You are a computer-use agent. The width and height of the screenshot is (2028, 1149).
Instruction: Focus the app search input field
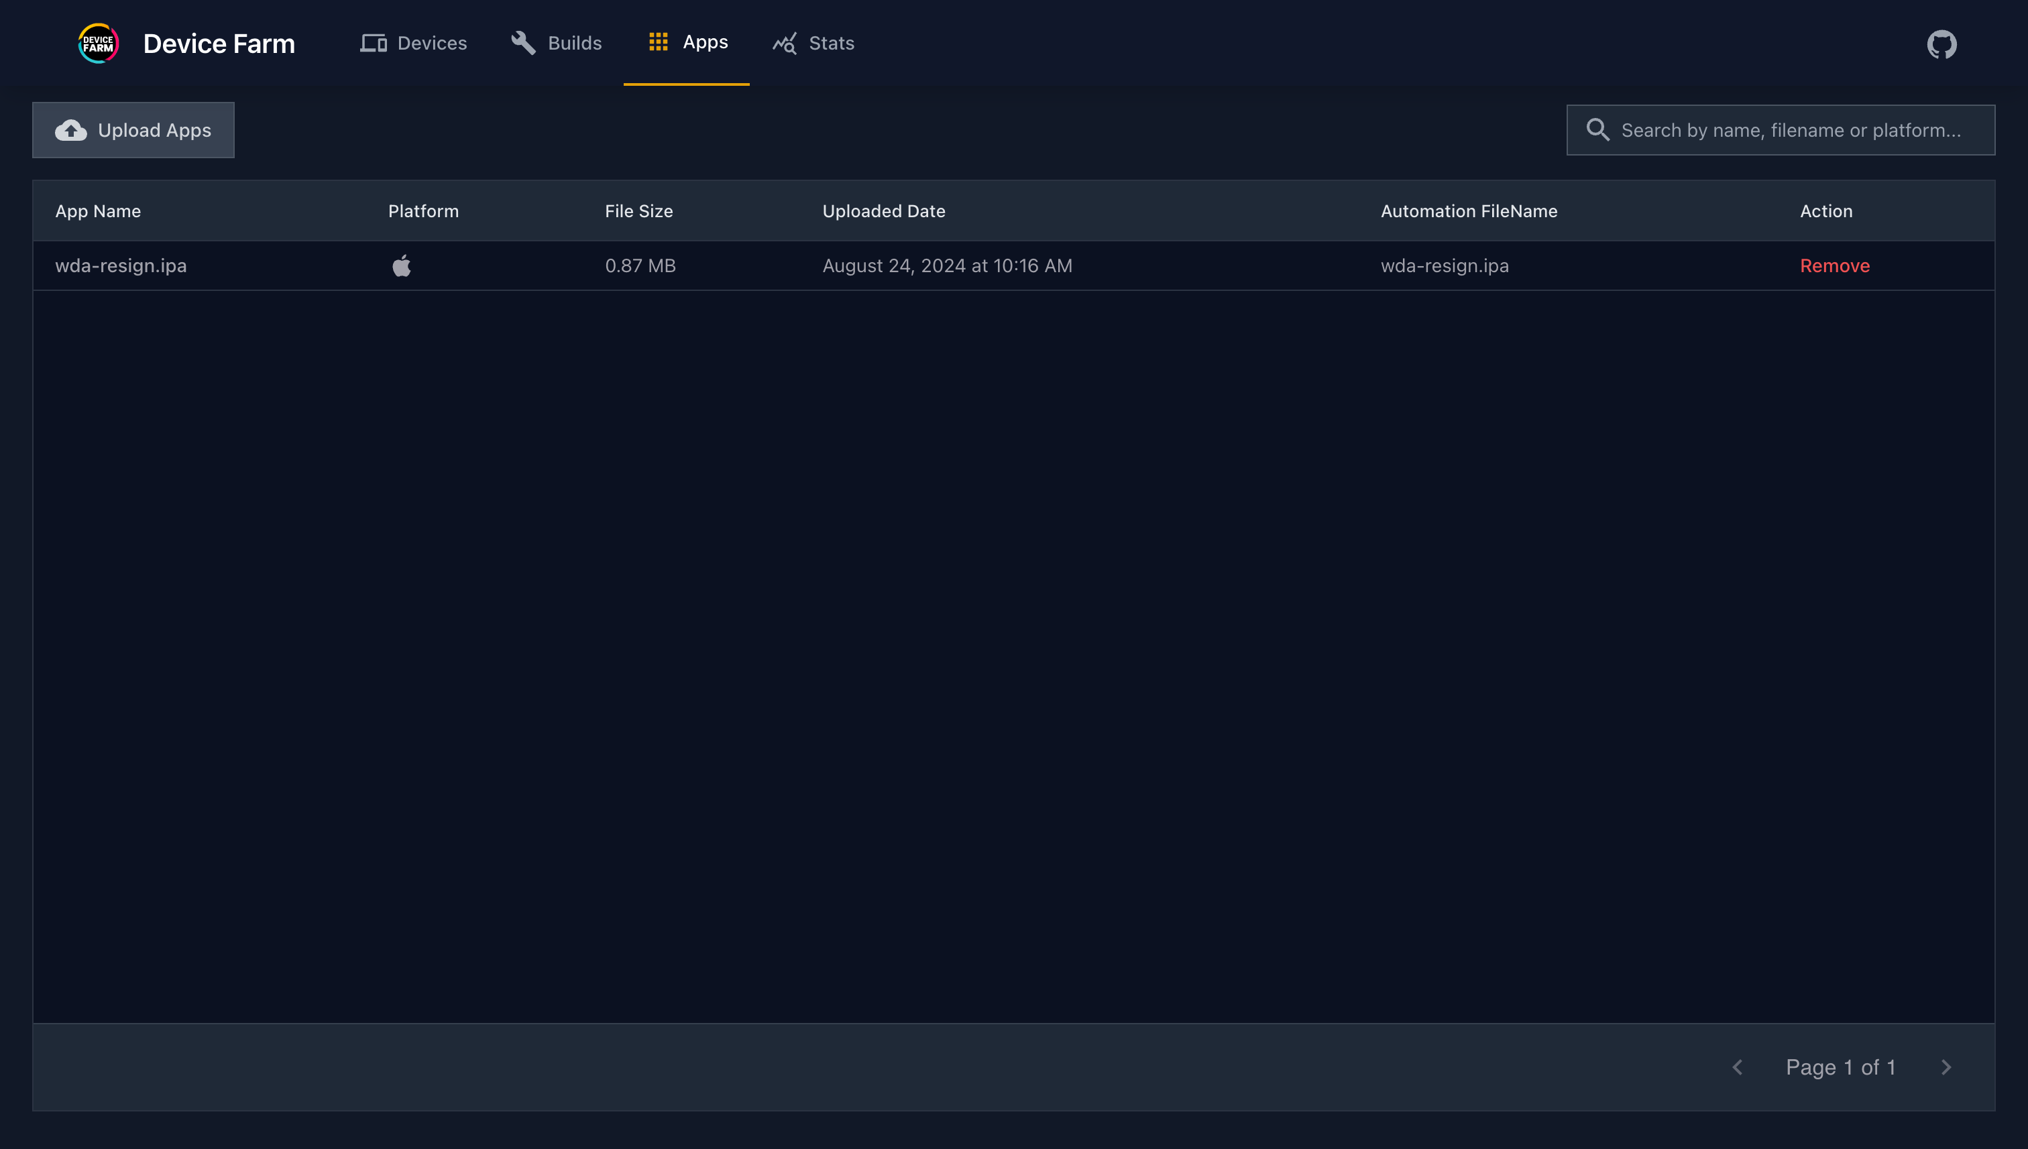pos(1791,130)
